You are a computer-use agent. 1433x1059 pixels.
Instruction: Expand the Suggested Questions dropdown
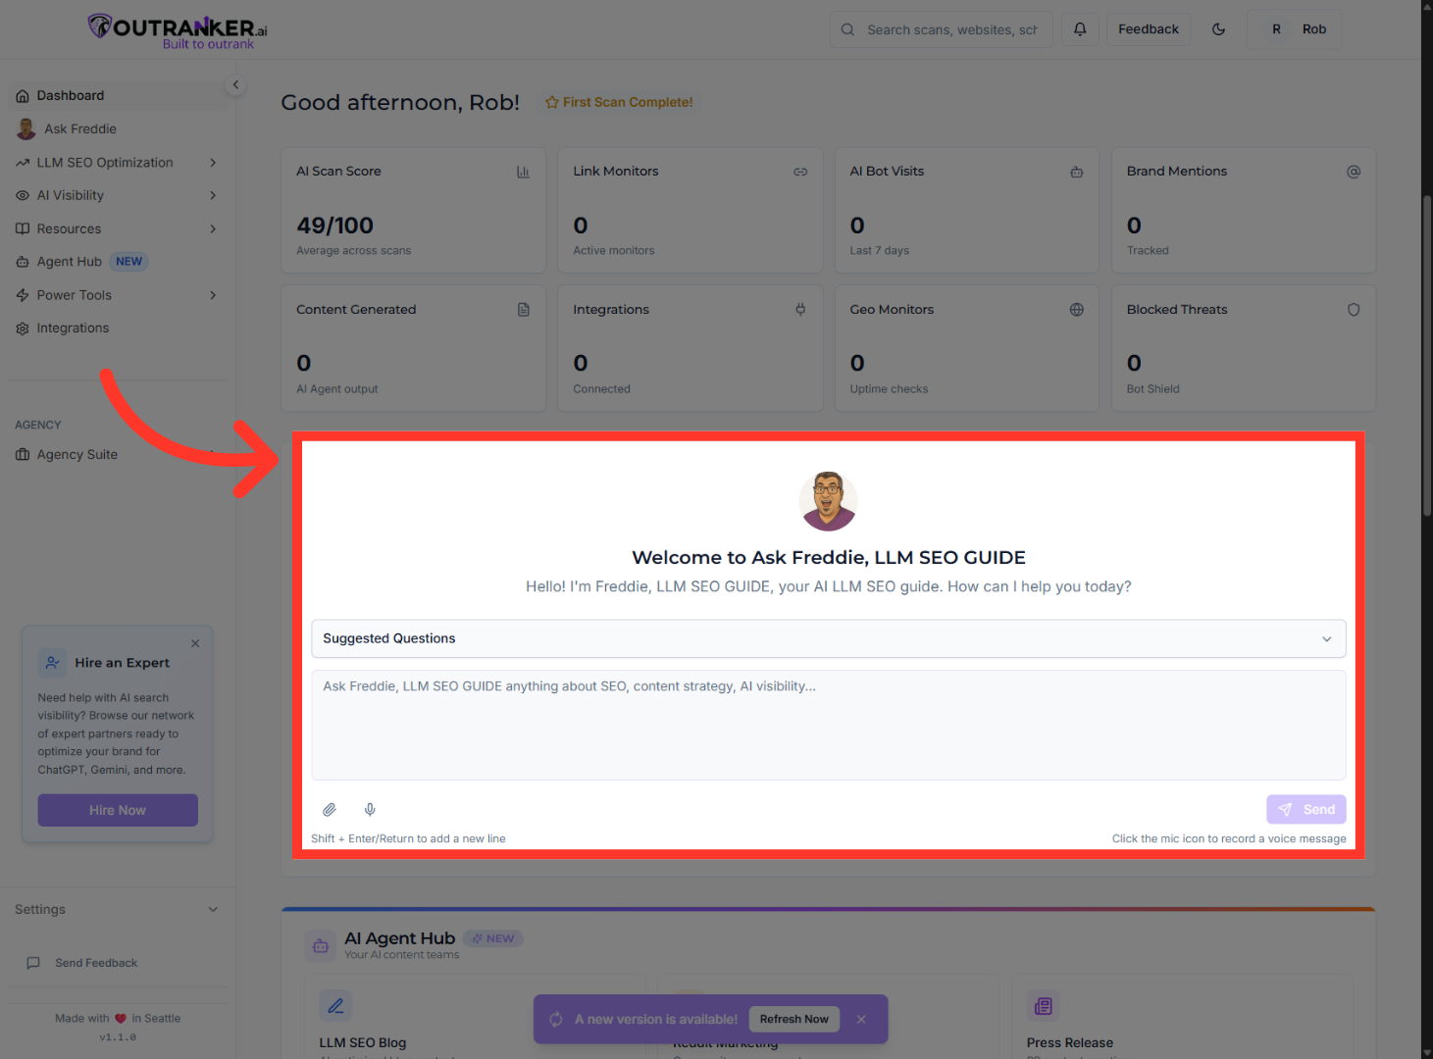coord(828,638)
